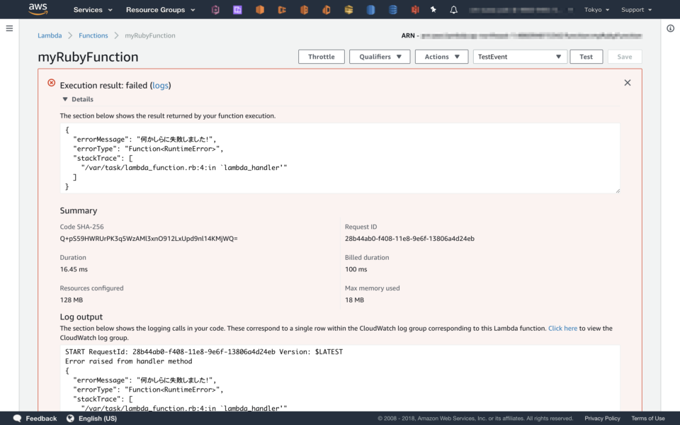Open the info help panel icon
Image resolution: width=680 pixels, height=425 pixels.
(x=670, y=28)
